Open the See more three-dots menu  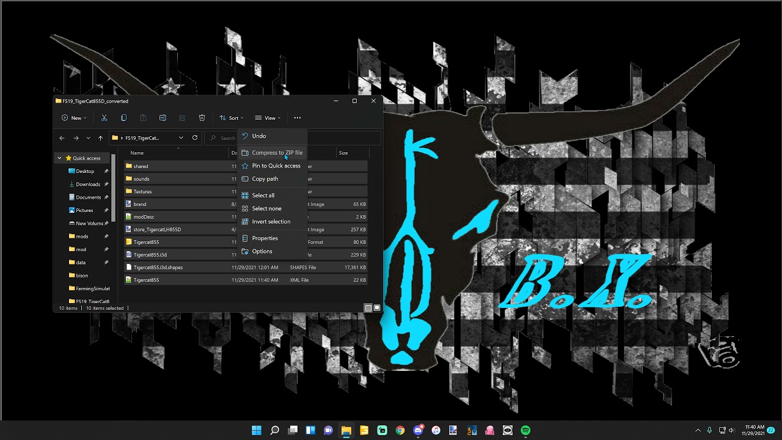click(298, 118)
